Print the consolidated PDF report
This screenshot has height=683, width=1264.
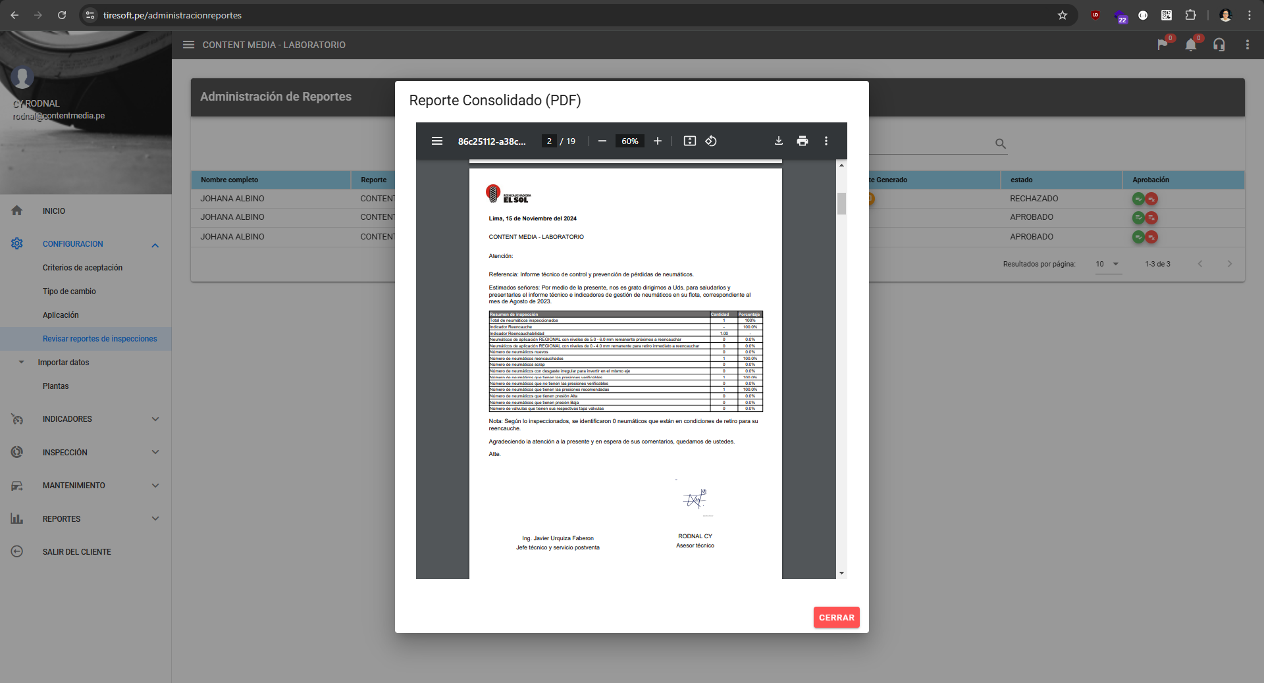[x=802, y=141]
